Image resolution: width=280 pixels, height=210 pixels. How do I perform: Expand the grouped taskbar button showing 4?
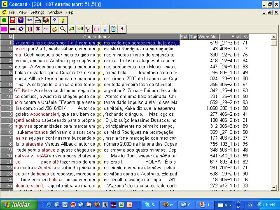coord(223,205)
